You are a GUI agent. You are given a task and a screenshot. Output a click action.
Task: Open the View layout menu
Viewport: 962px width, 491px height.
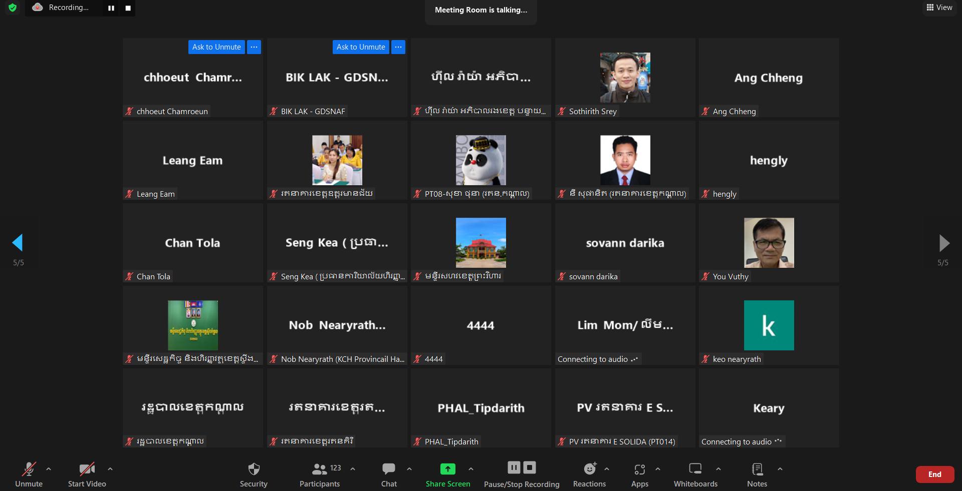(x=939, y=8)
